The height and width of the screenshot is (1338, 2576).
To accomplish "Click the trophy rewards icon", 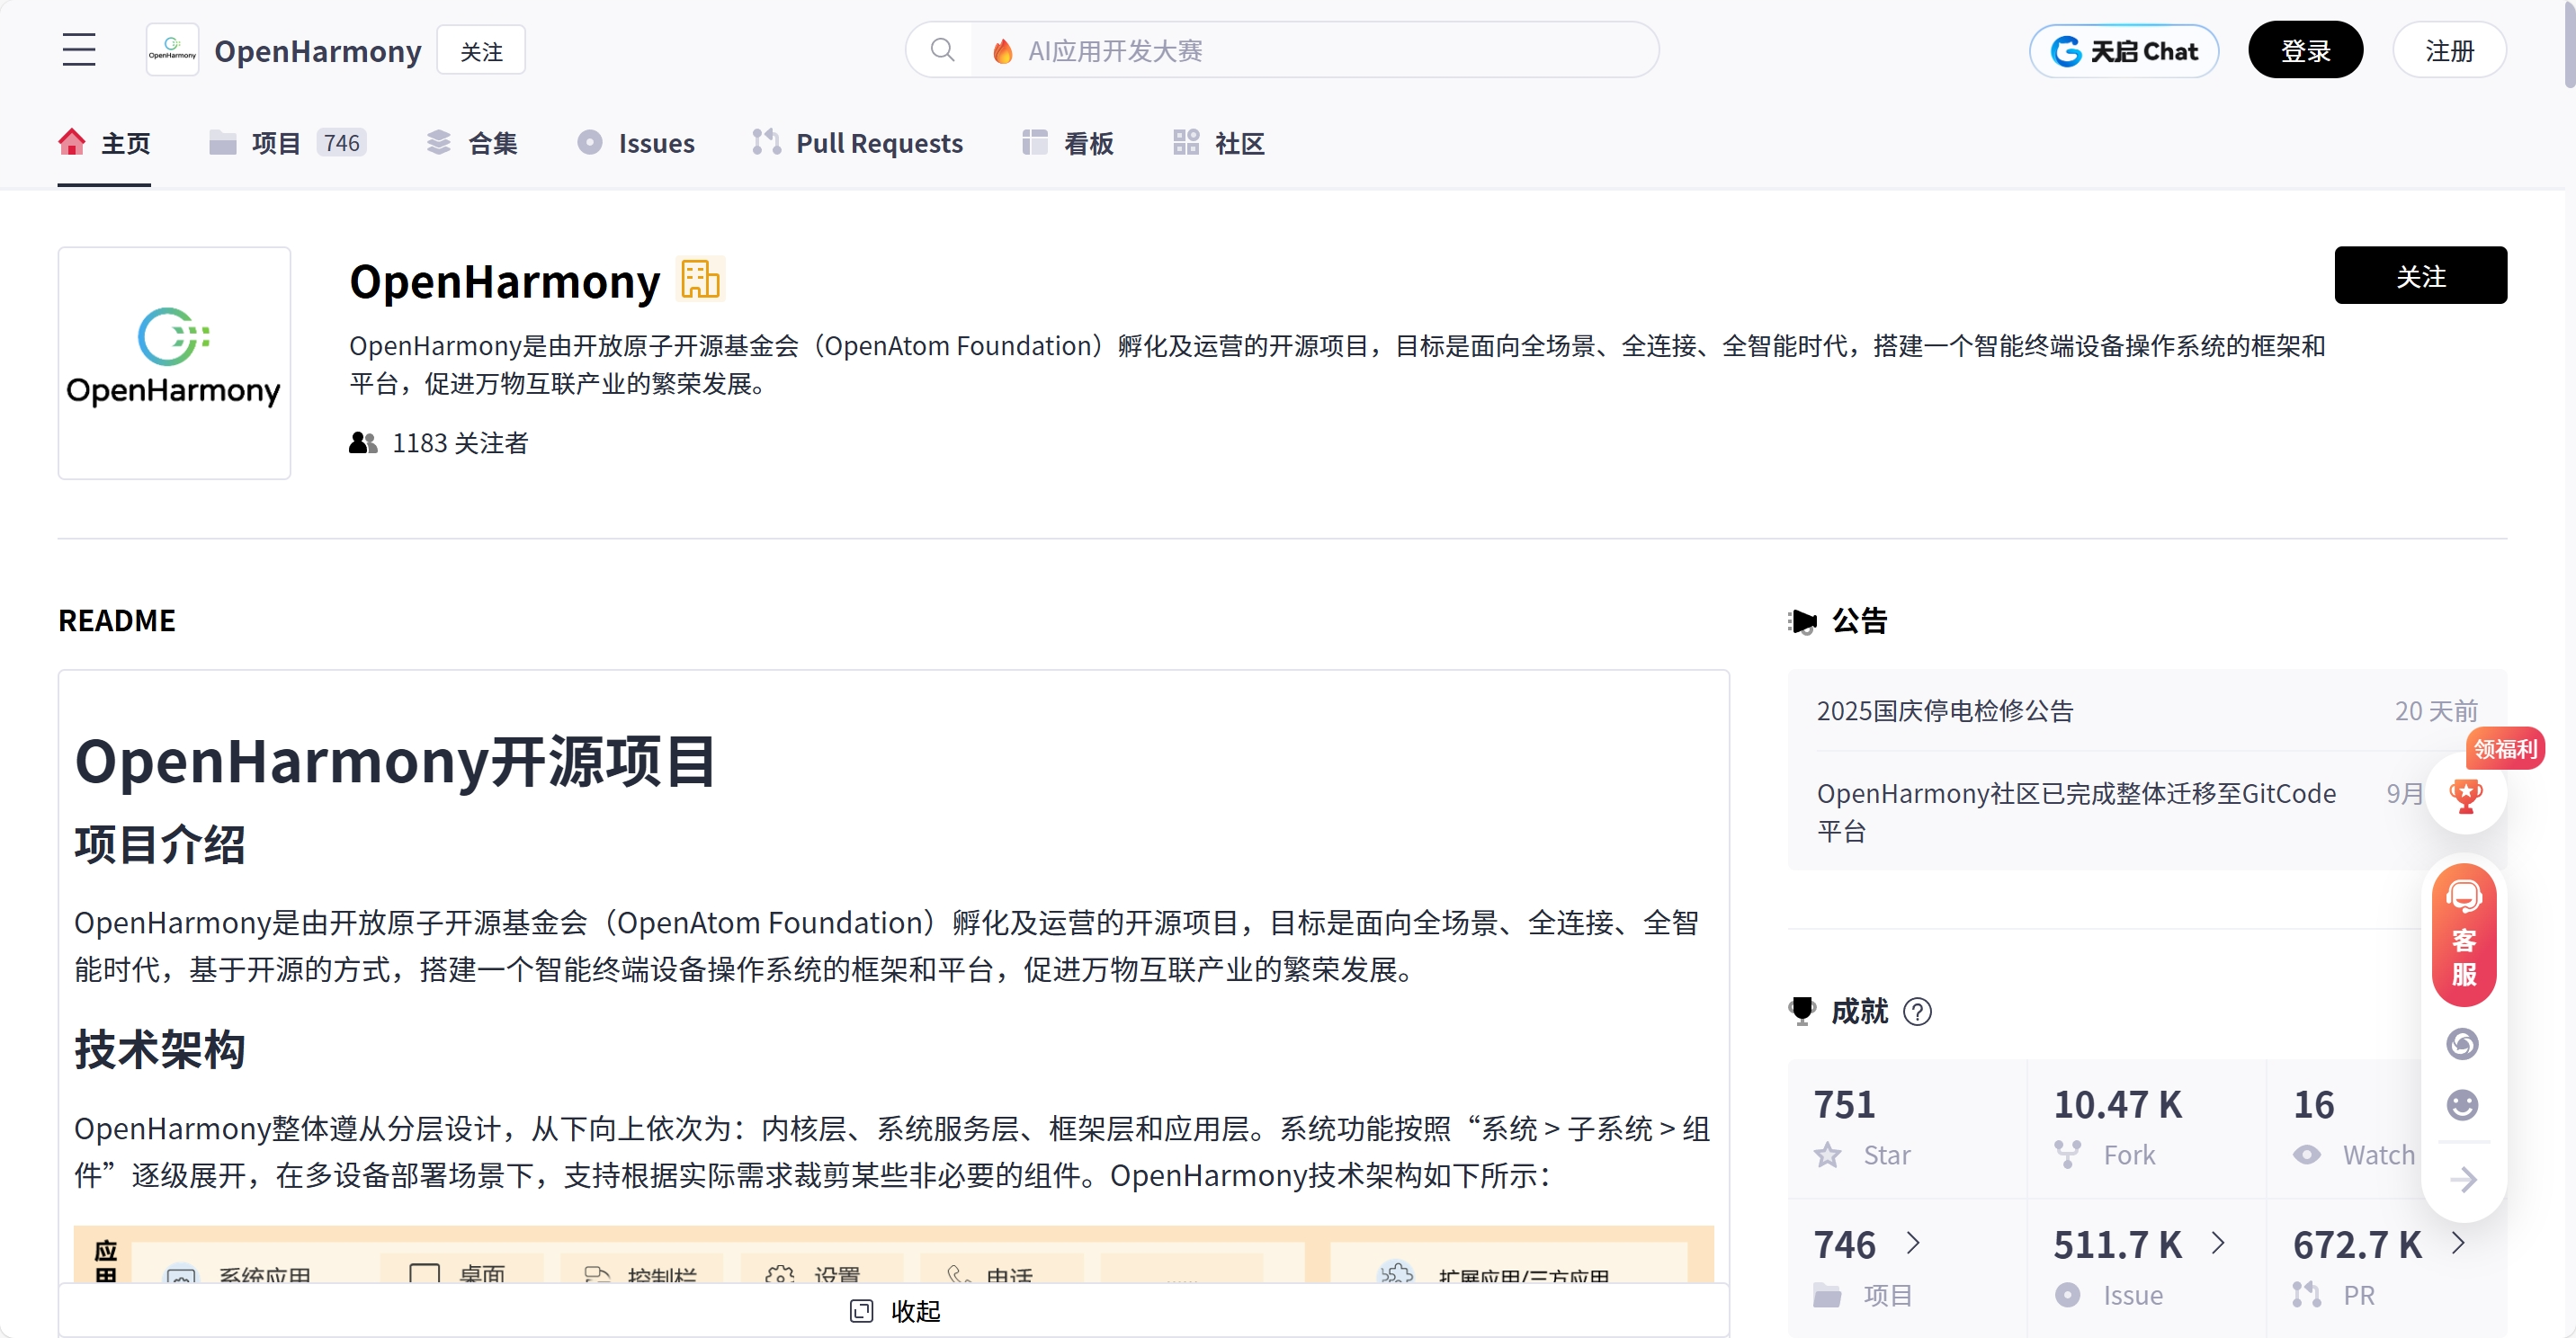I will [x=2465, y=796].
